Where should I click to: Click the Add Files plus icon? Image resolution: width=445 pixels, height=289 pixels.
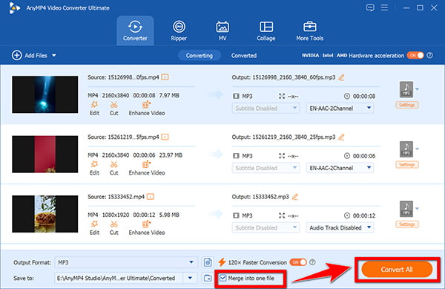[17, 55]
